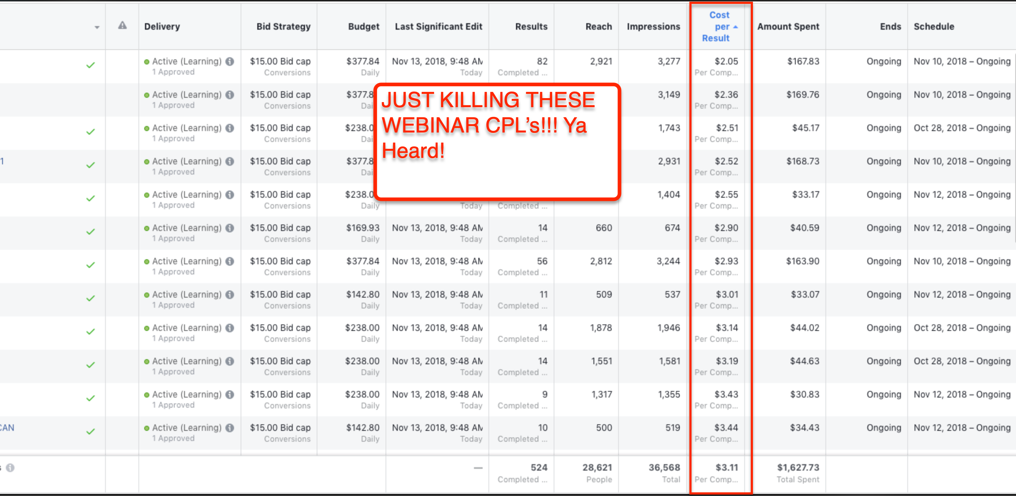Open info icon in the $2.55 row
The image size is (1016, 496).
pos(230,195)
